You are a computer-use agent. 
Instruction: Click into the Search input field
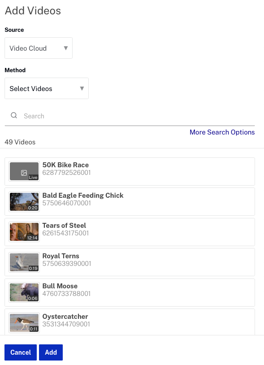[139, 116]
